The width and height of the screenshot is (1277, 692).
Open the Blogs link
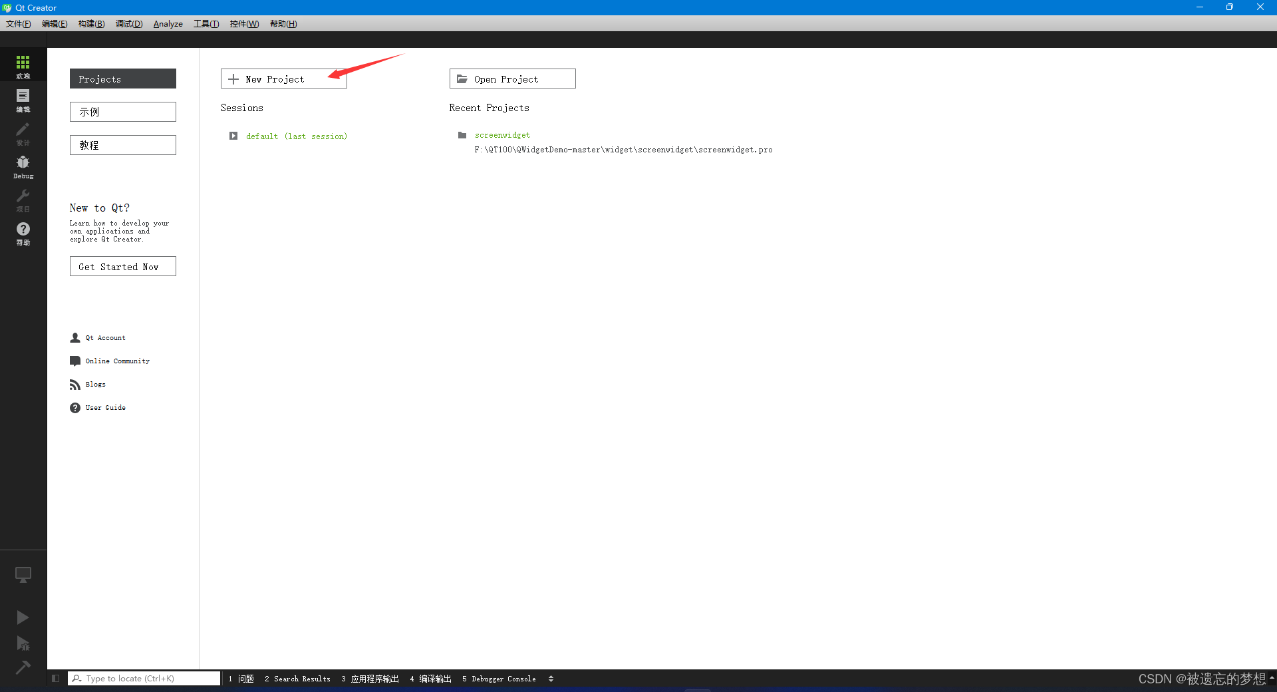96,385
